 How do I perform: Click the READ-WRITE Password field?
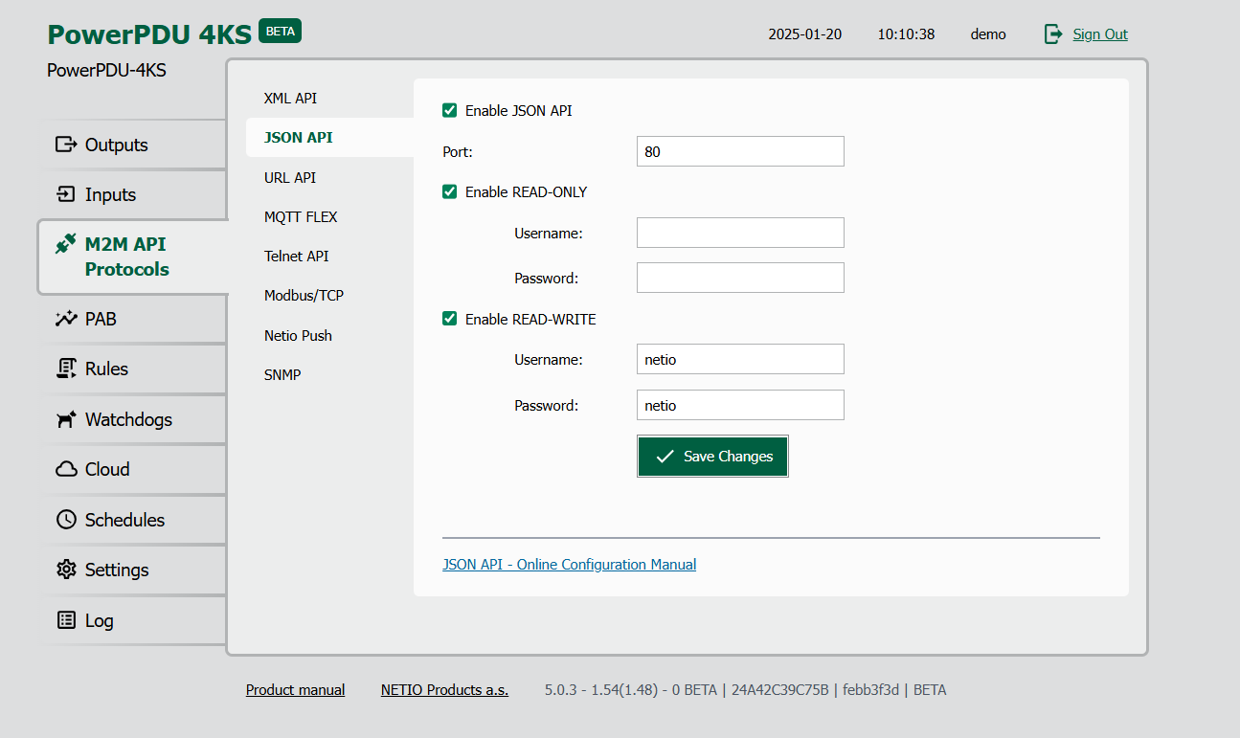coord(740,405)
